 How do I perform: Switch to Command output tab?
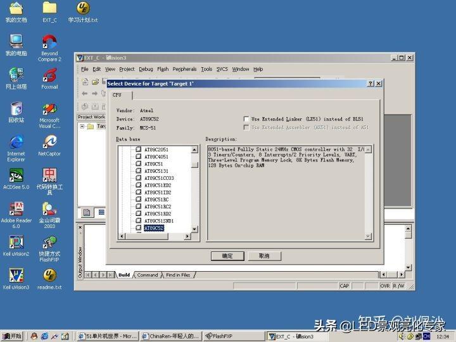point(148,275)
